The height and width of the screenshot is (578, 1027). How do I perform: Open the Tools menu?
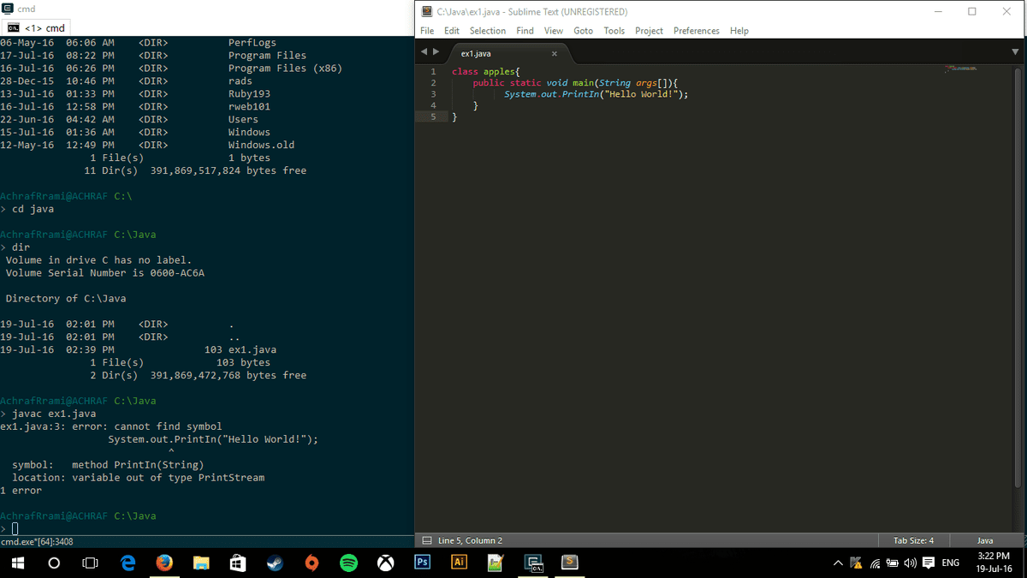614,31
